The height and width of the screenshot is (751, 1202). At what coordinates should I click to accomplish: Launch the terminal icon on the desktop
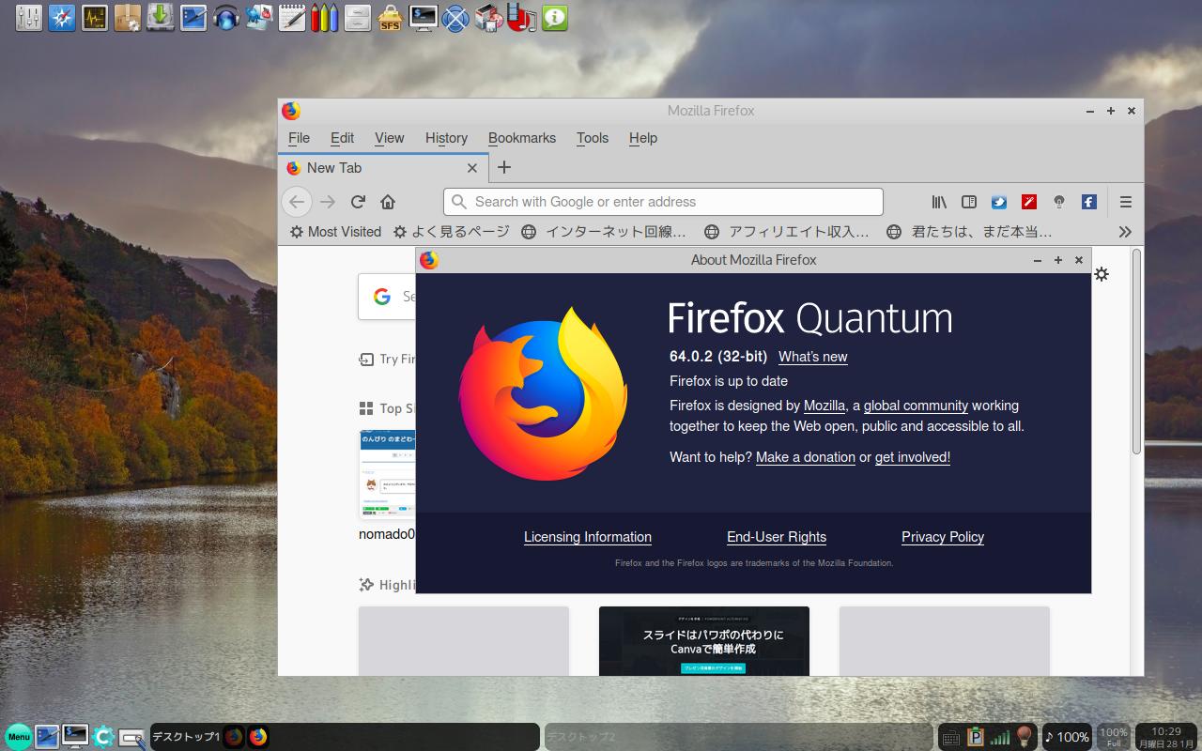point(422,18)
